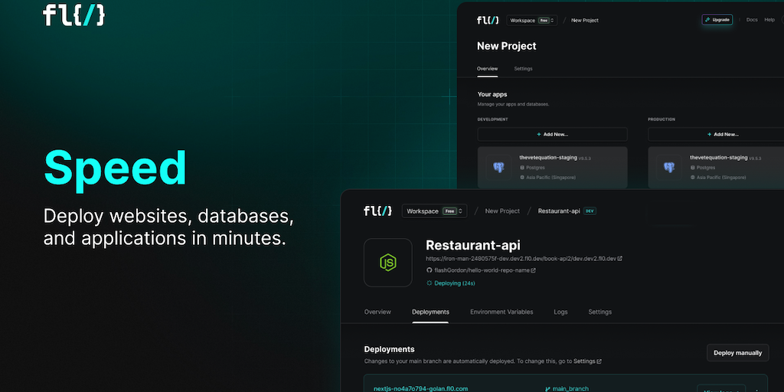
Task: Click the Node.js icon for Restaurant-api
Action: point(387,263)
